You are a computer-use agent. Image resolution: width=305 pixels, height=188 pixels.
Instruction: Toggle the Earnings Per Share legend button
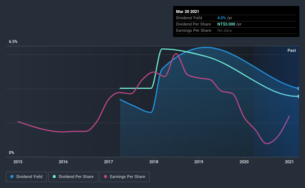tap(124, 177)
